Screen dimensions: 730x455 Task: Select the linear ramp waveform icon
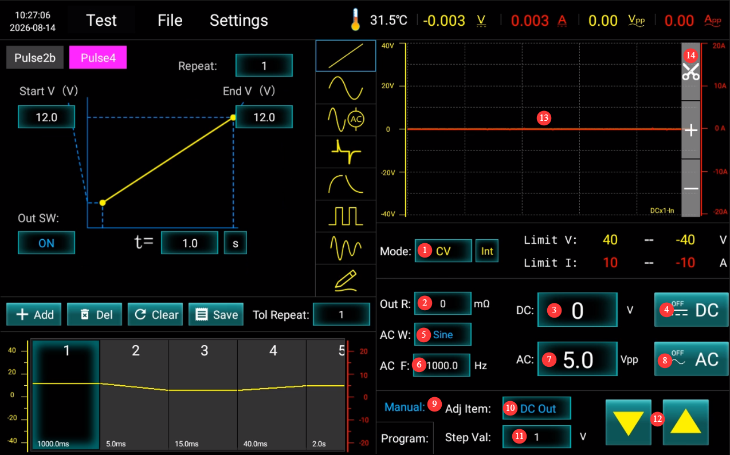pos(346,56)
